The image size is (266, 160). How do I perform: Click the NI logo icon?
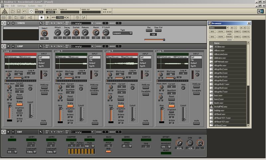pyautogui.click(x=260, y=11)
